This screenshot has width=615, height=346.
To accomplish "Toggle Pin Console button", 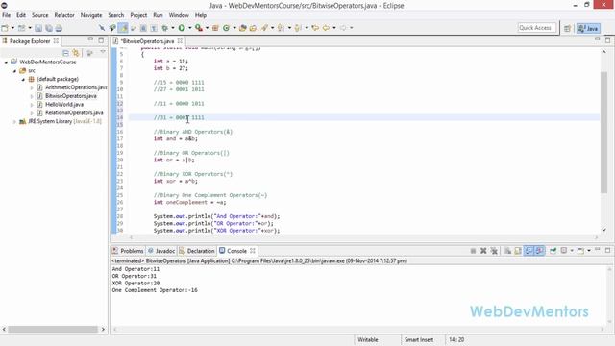I will [553, 251].
